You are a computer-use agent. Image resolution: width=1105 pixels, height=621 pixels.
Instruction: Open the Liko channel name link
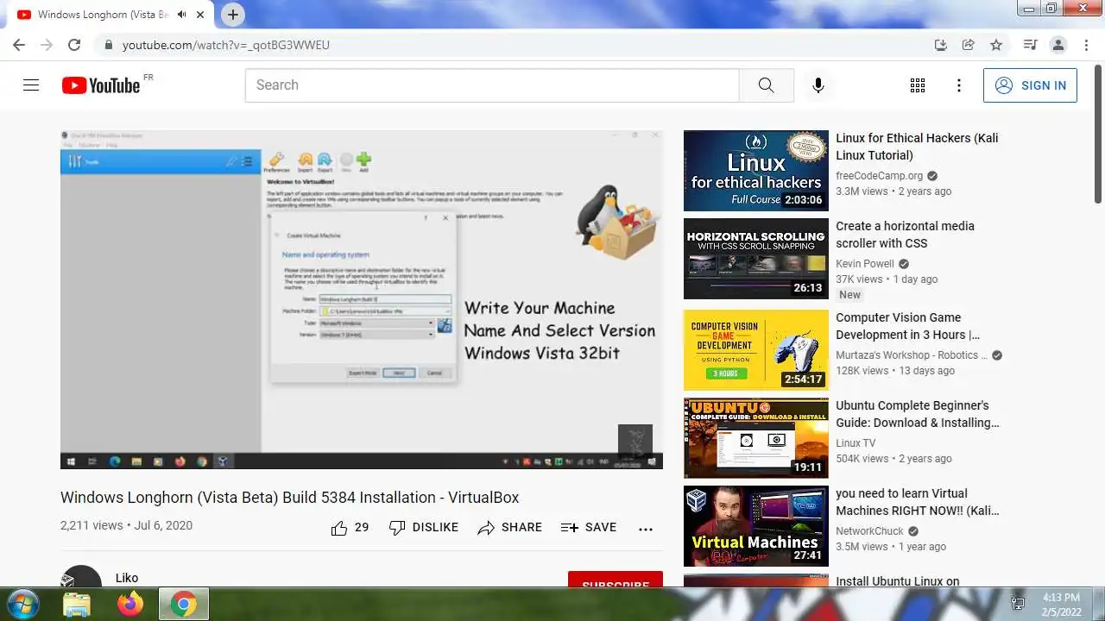pyautogui.click(x=127, y=578)
